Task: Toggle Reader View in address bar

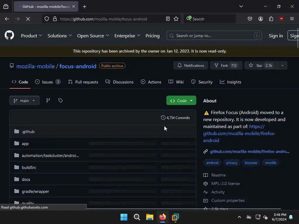Action: [x=168, y=19]
